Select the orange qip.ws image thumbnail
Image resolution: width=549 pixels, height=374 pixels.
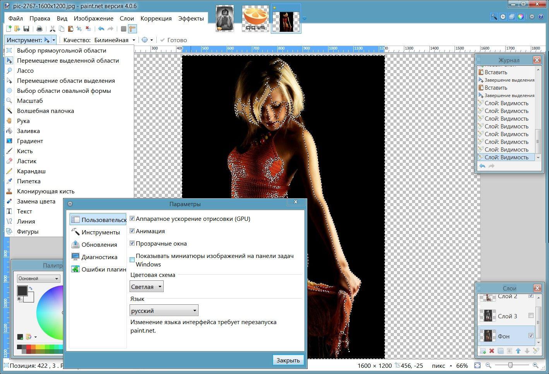(x=255, y=18)
